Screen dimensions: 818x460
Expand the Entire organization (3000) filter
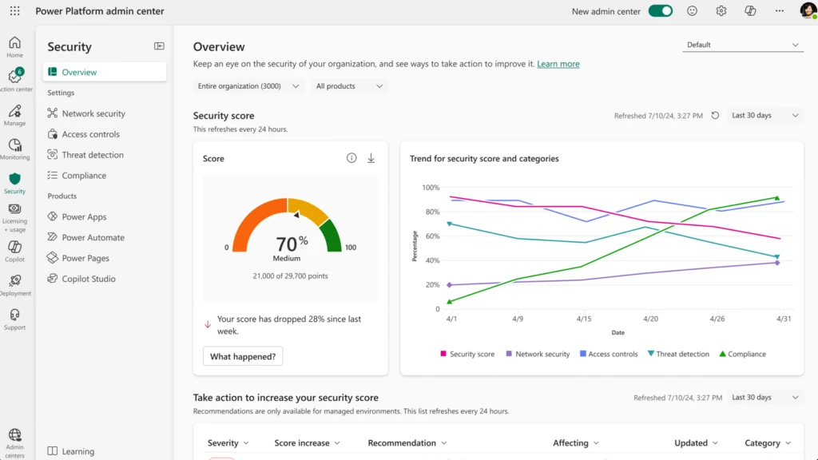click(x=248, y=85)
